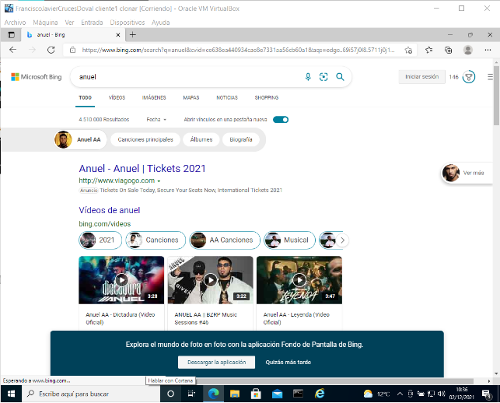The image size is (500, 403).
Task: Close the anuel - Bing tab
Action: 118,35
